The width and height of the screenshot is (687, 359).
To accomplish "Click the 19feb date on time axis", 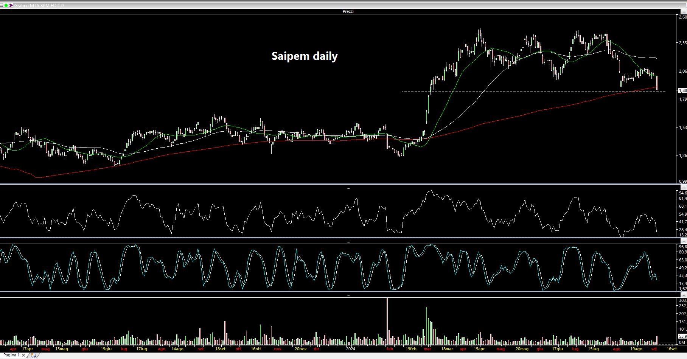I will 410,349.
